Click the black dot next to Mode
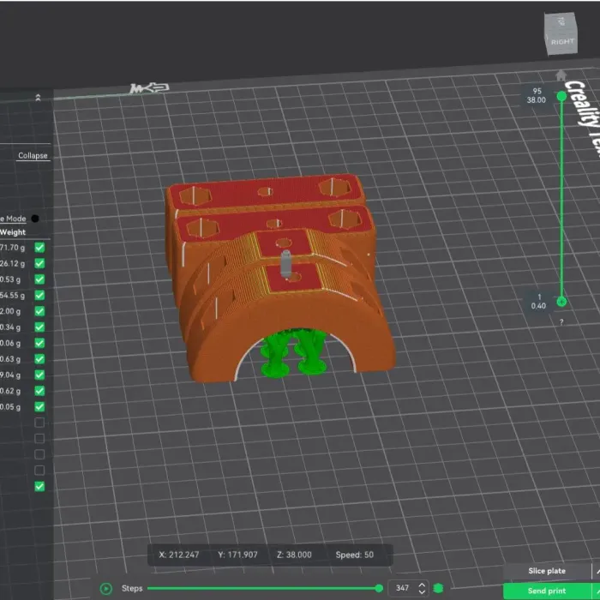The width and height of the screenshot is (600, 600). 35,219
